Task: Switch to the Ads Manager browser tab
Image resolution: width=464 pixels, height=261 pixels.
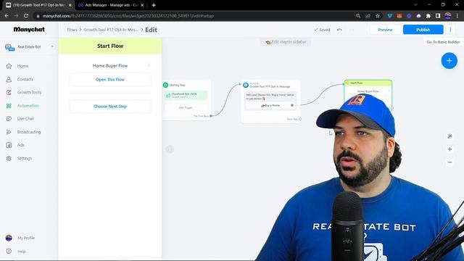Action: coord(111,5)
